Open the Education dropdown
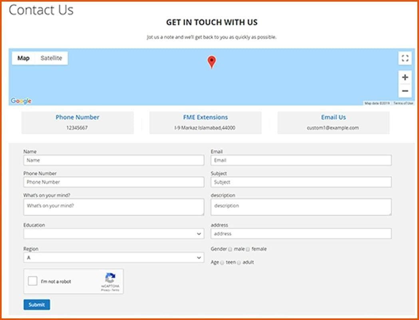 (113, 234)
